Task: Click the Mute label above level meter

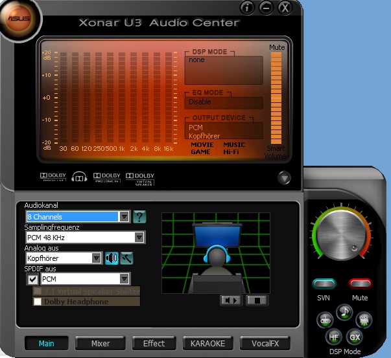Action: tap(277, 47)
